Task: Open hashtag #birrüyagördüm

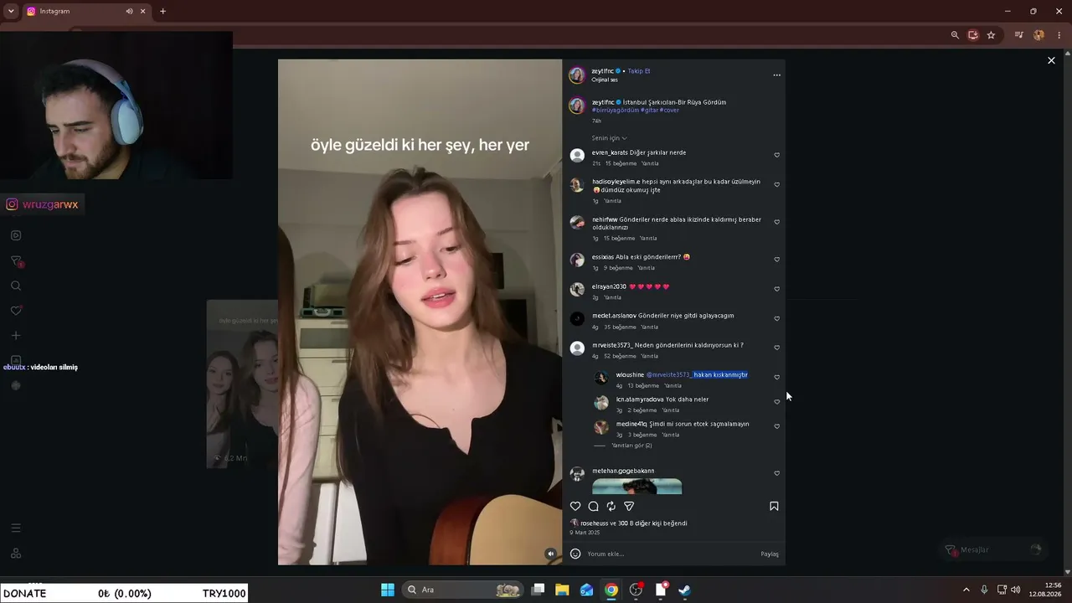Action: click(x=616, y=110)
